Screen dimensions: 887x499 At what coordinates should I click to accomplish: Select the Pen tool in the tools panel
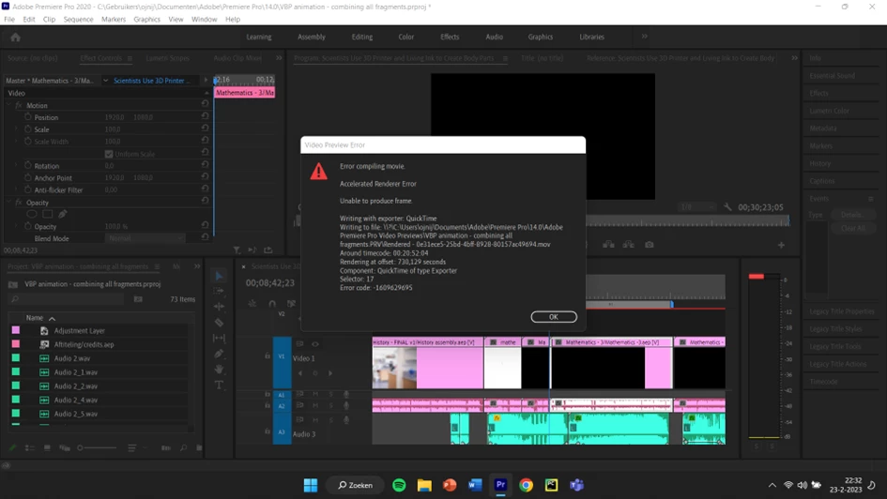pos(219,354)
